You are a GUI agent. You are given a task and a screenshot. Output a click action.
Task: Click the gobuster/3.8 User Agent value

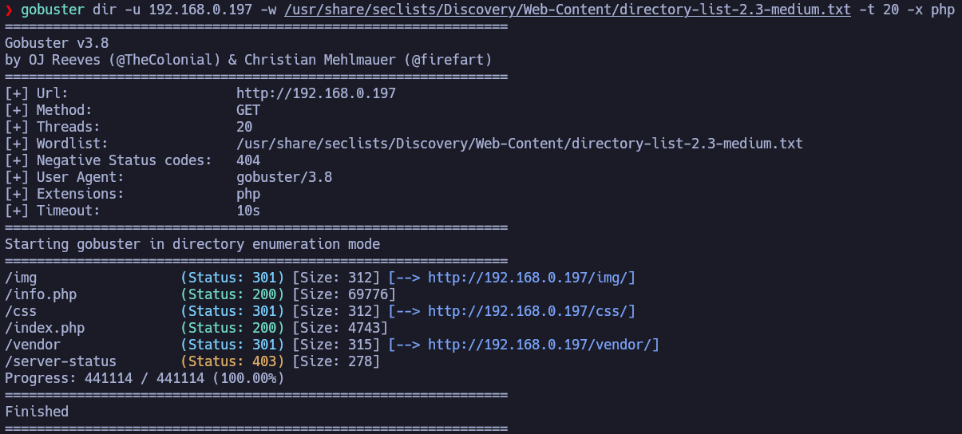pyautogui.click(x=283, y=177)
